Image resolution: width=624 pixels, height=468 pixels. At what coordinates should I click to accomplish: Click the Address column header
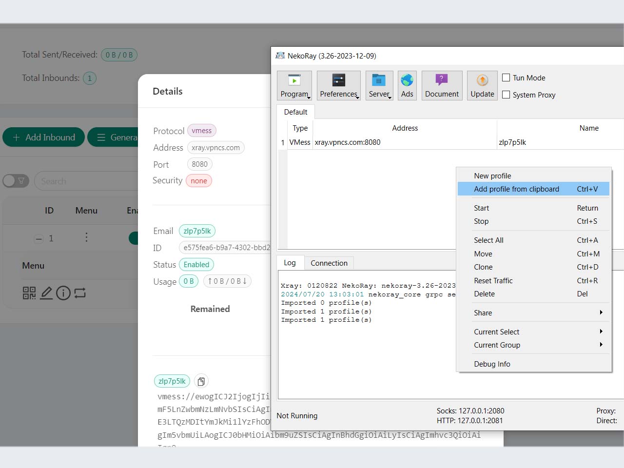point(405,128)
